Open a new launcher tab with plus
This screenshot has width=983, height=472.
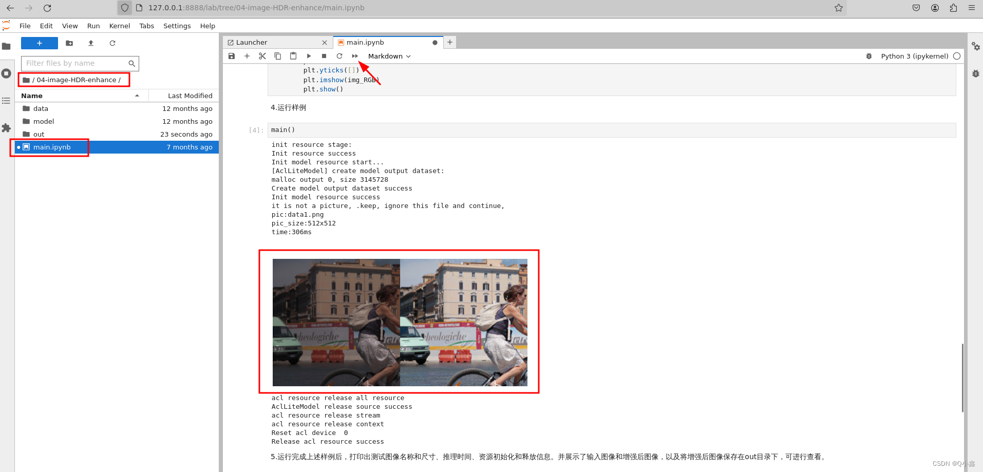[450, 42]
